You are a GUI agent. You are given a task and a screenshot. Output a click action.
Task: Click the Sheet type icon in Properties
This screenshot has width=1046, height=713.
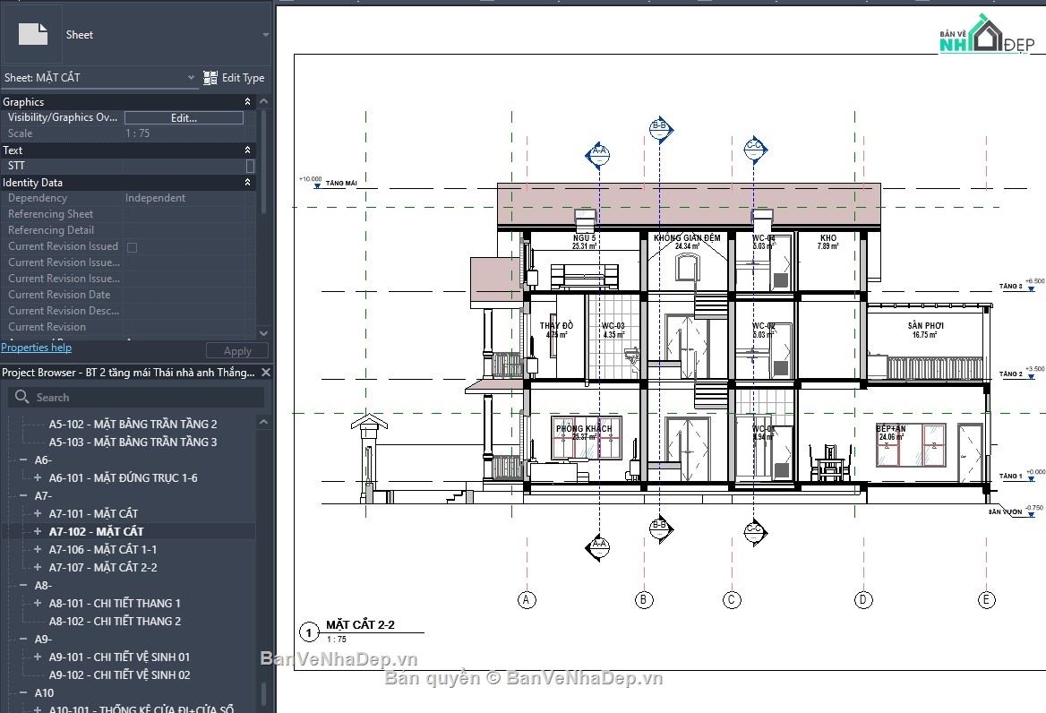33,33
